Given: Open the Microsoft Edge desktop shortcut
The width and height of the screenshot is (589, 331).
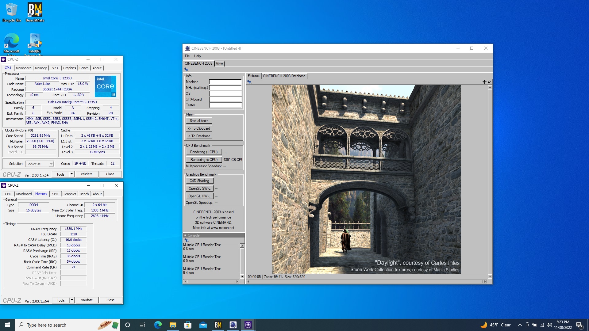Looking at the screenshot, I should click(x=12, y=44).
